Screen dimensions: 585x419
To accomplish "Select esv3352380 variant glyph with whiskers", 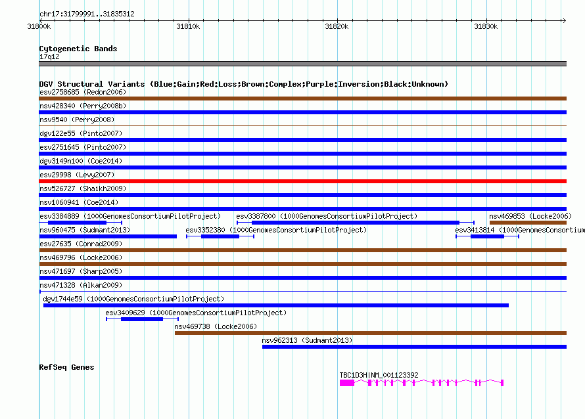I will click(x=220, y=236).
